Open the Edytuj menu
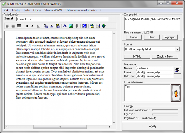This screenshot has width=185, height=133. coord(16,10)
